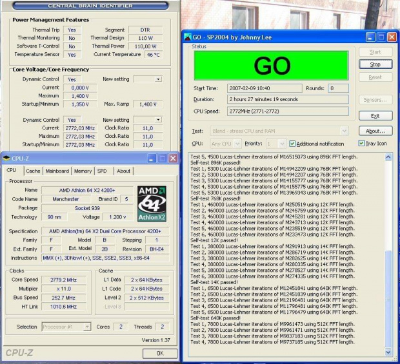Click the Voltage 1.200 v field in CPU-Z
This screenshot has width=400, height=364.
pyautogui.click(x=117, y=217)
